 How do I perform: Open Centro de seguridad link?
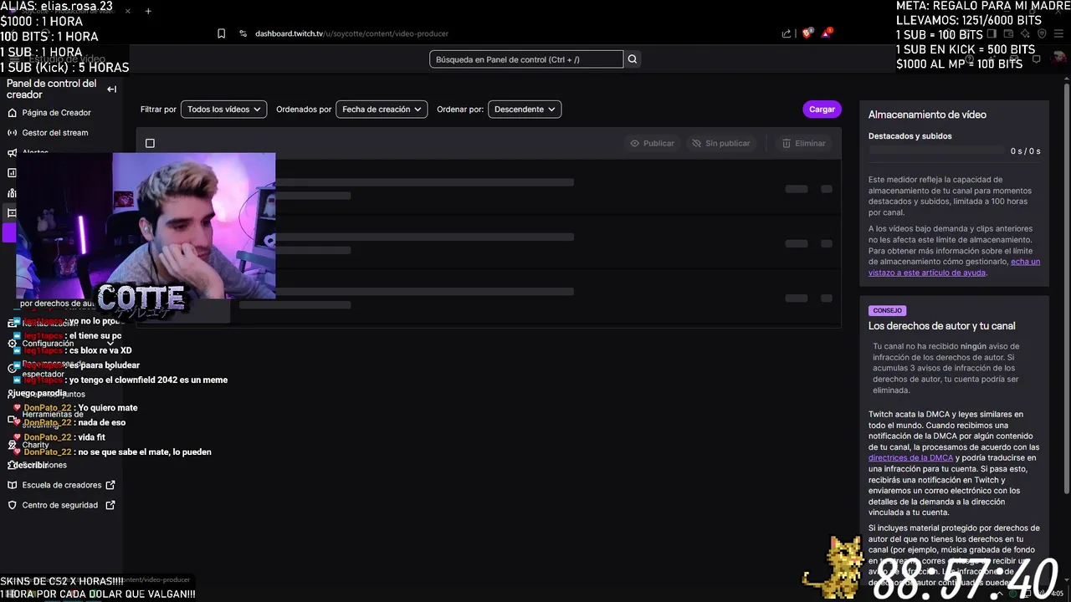(60, 505)
